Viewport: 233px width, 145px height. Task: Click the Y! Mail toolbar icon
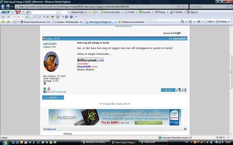129,12
